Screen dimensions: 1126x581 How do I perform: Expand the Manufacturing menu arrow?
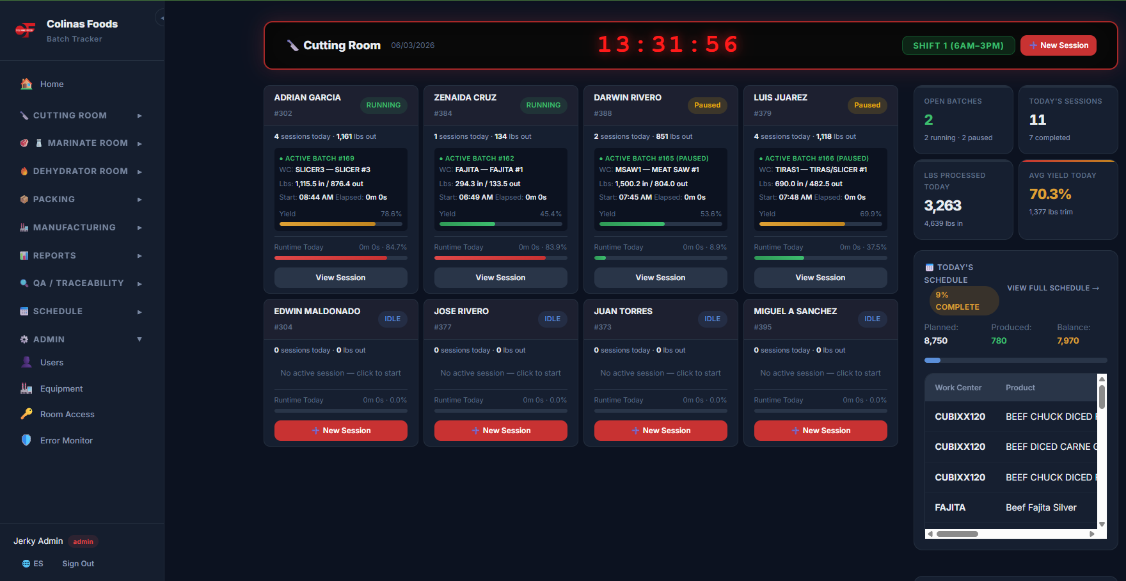point(139,228)
